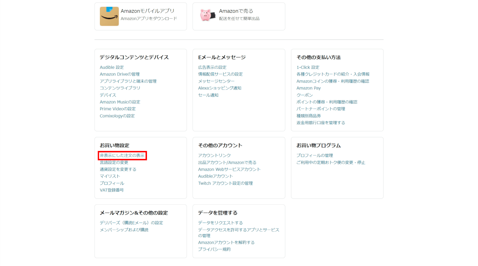The image size is (478, 266).
Task: Click the Eメールとメッセージ heading
Action: (222, 57)
